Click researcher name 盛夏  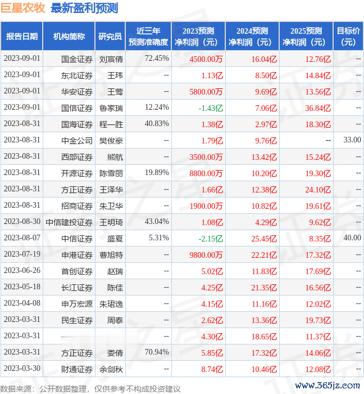click(x=115, y=239)
